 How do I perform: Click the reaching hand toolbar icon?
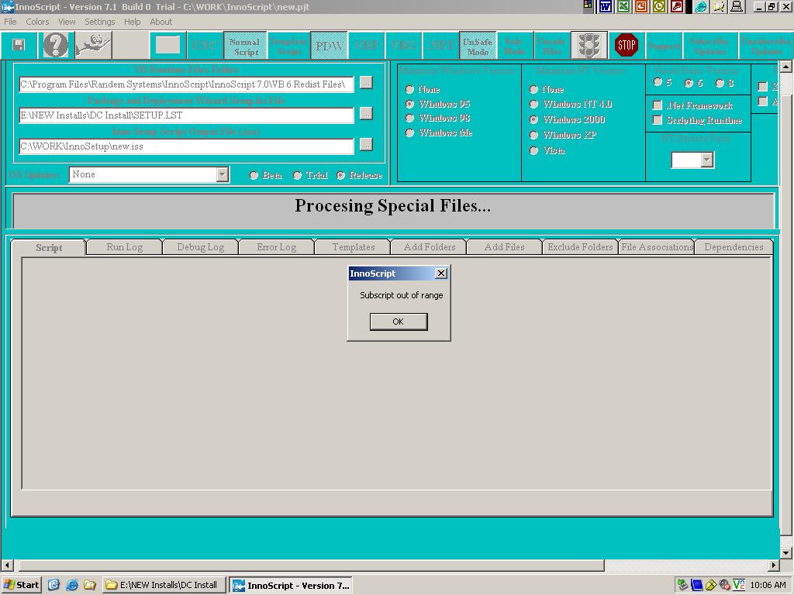tap(93, 45)
